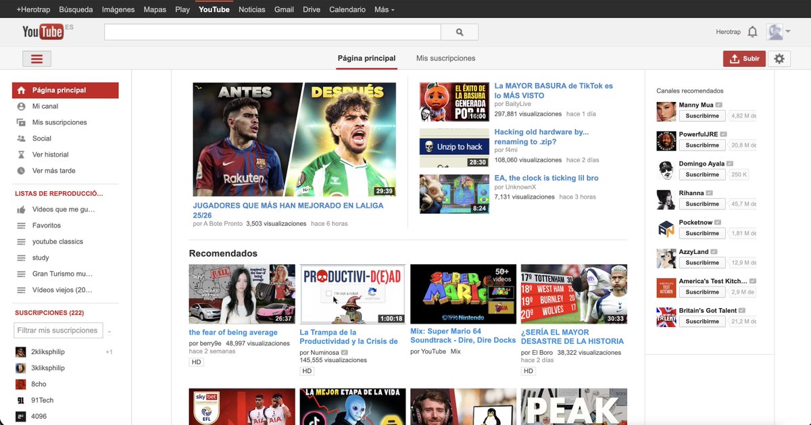Expand the Más dropdown in top bar
Image resolution: width=811 pixels, height=425 pixels.
(384, 9)
